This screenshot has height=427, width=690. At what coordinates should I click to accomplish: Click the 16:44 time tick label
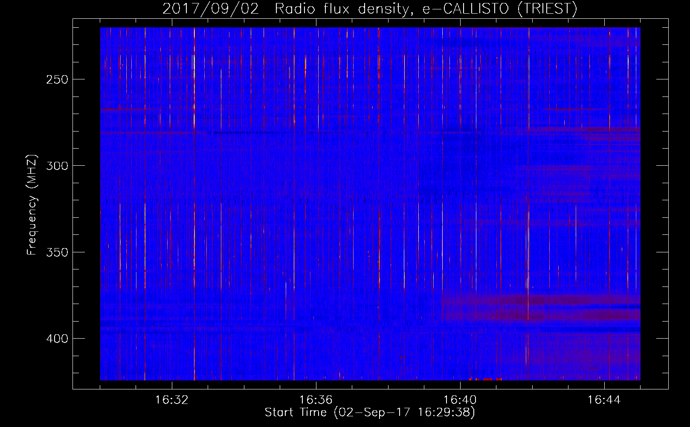pyautogui.click(x=604, y=400)
